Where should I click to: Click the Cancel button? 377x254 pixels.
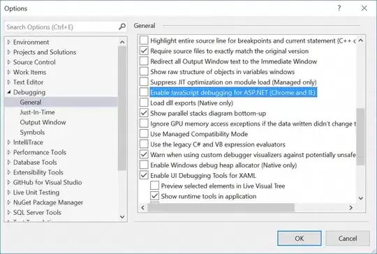[x=348, y=239]
